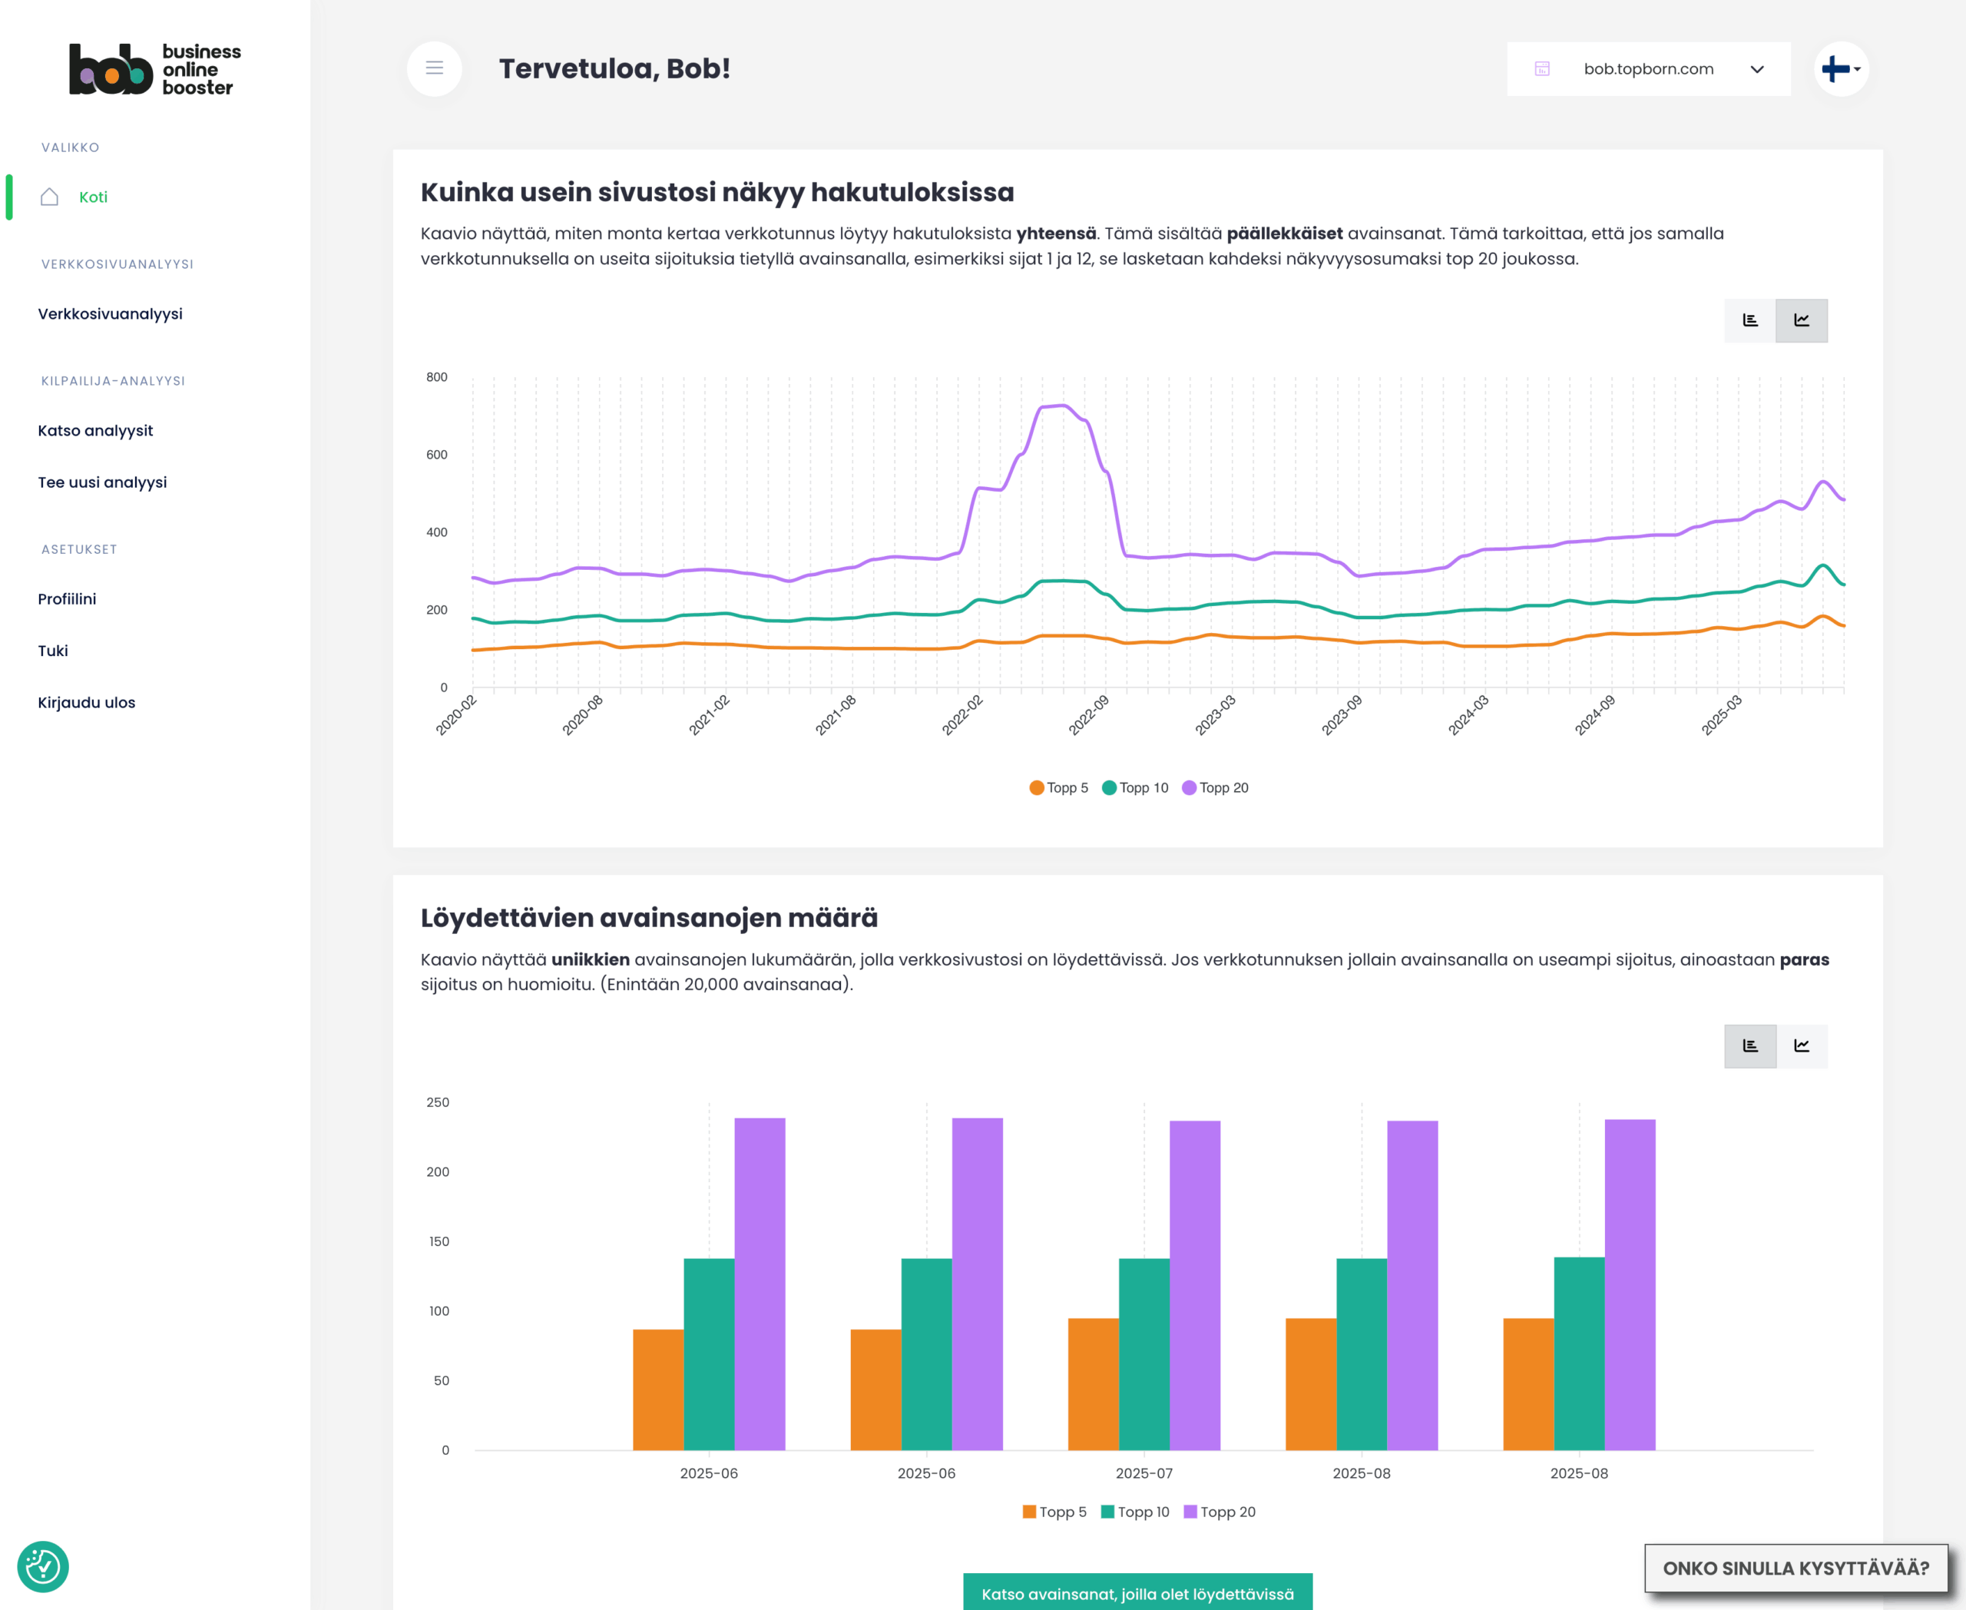Image resolution: width=1966 pixels, height=1610 pixels.
Task: Open Verkkosivuanalyysi menu item
Action: (x=111, y=313)
